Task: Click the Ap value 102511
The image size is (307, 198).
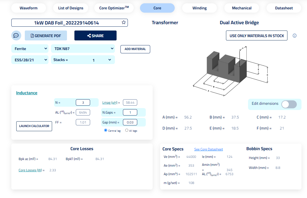Action: pos(191,174)
